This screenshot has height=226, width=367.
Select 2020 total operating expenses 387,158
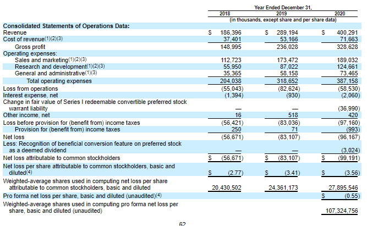(347, 81)
